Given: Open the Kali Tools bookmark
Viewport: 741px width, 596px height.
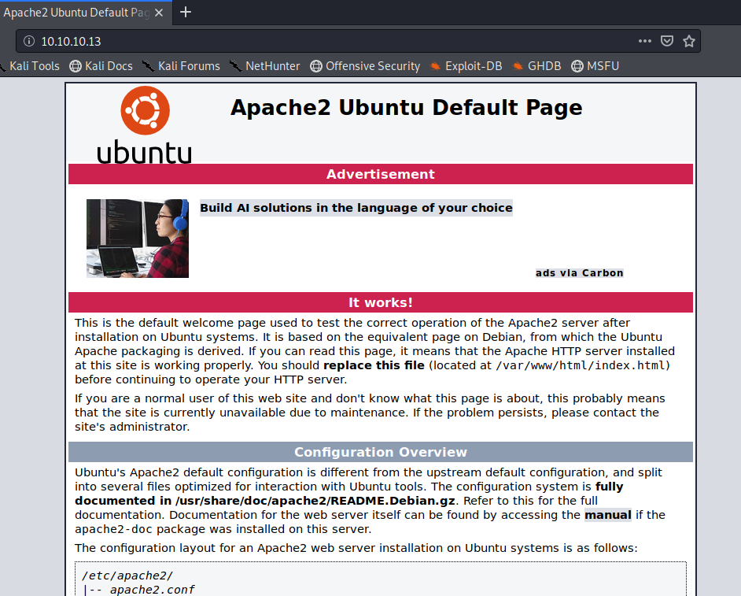Looking at the screenshot, I should pos(30,66).
